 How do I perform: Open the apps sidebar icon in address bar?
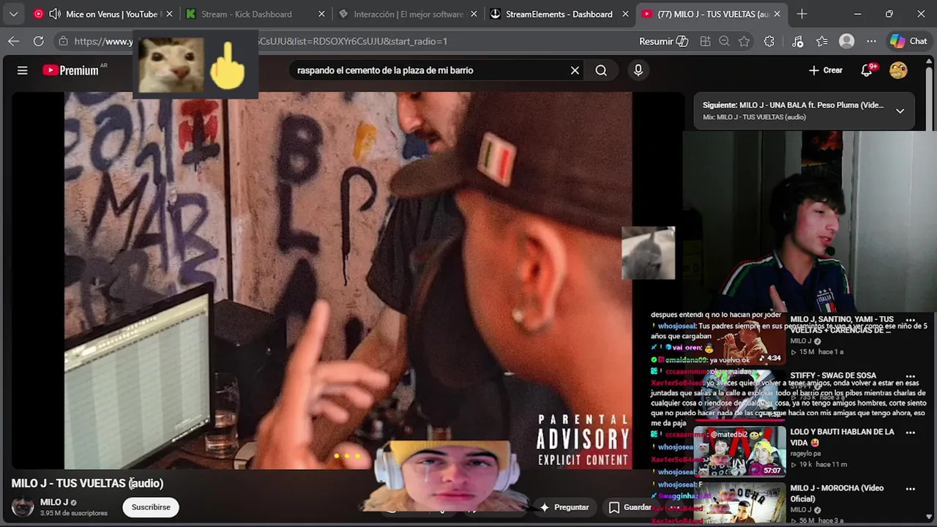click(705, 41)
